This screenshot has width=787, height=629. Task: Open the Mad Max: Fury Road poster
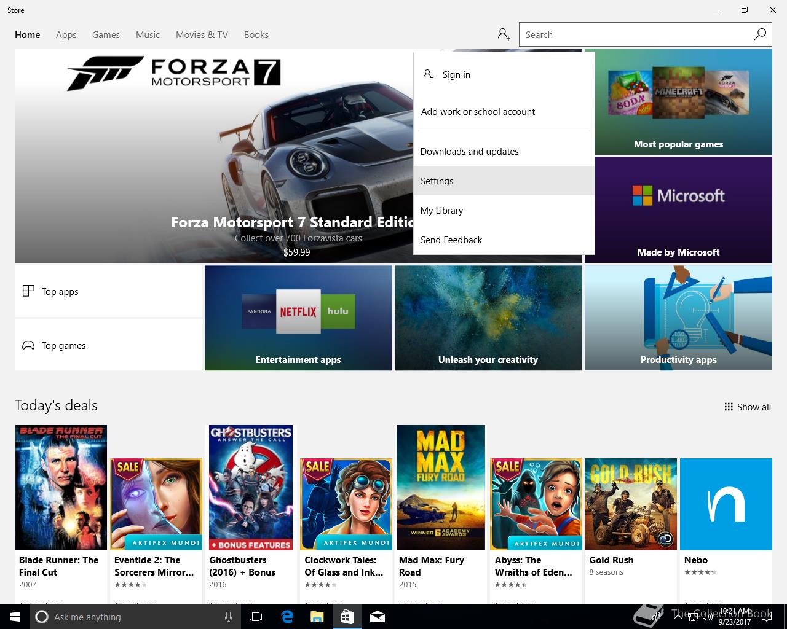(x=441, y=488)
